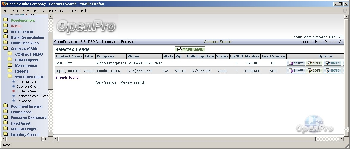Edit the Lopez, Jennifer contact
This screenshot has width=350, height=149.
click(314, 70)
